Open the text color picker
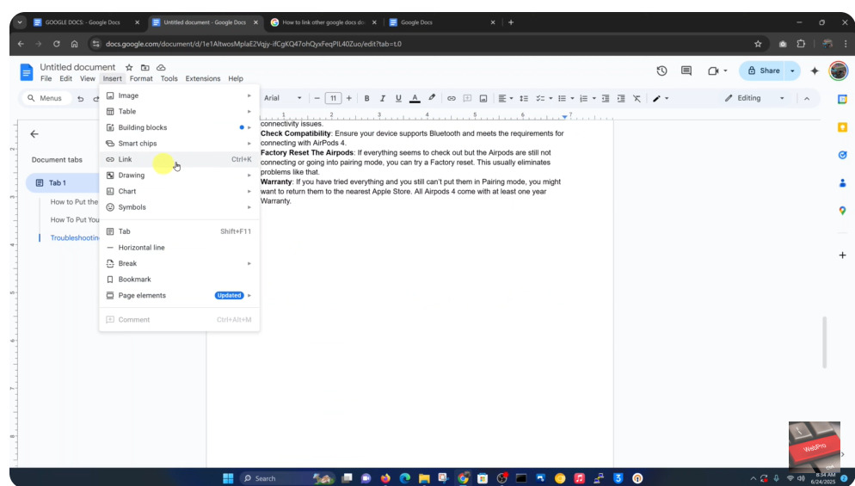Viewport: 855px width, 486px height. pos(415,98)
